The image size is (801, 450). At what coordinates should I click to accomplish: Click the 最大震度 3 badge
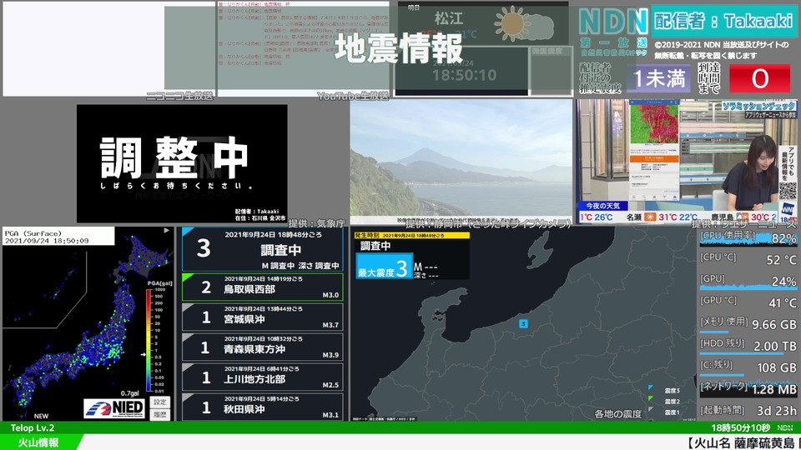(x=384, y=267)
